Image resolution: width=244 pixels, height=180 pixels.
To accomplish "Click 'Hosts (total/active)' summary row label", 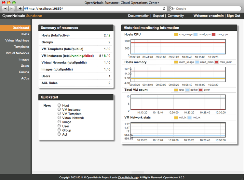I will point(55,36).
